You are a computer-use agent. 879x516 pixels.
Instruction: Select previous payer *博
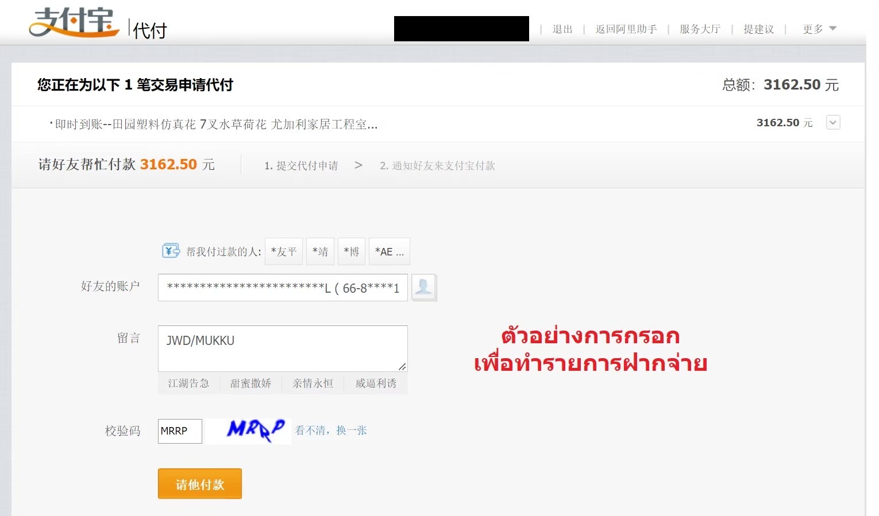tap(352, 251)
